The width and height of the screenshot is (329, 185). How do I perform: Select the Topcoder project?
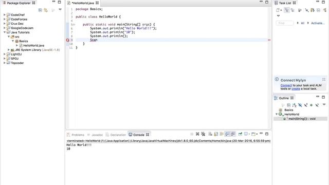pos(17,63)
